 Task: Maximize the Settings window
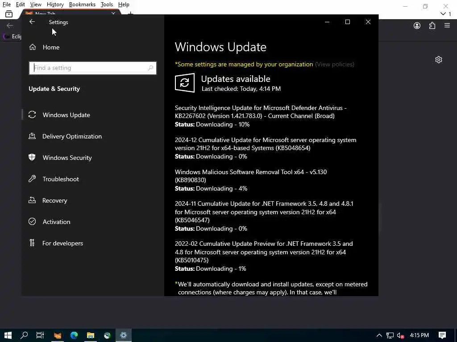click(x=347, y=22)
